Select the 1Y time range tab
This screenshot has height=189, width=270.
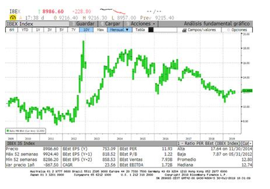38,30
